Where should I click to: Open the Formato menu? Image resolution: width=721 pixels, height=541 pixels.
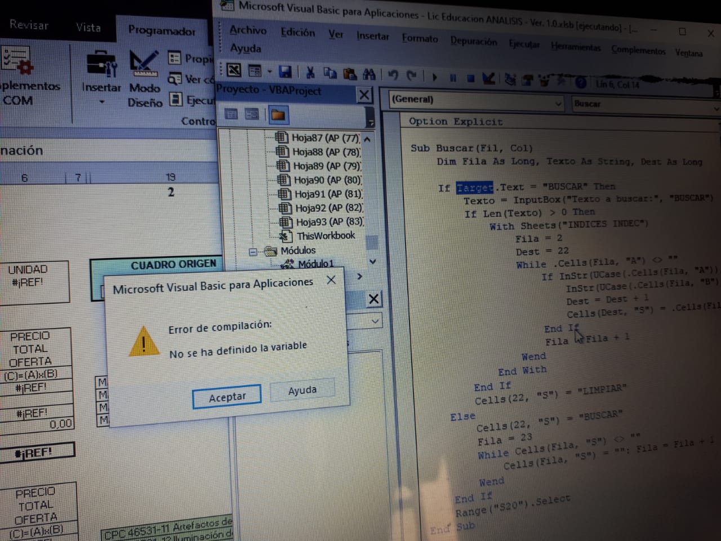coord(420,38)
